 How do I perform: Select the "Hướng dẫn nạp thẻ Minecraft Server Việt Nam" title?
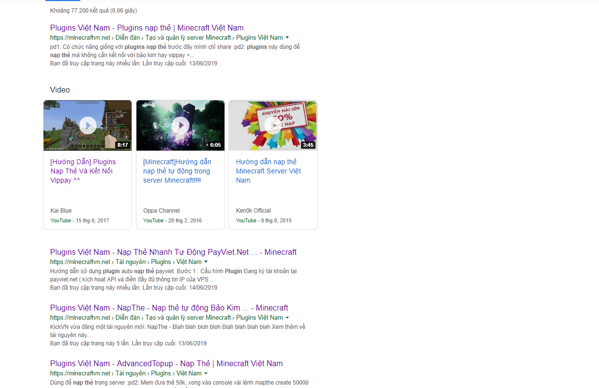pos(268,171)
